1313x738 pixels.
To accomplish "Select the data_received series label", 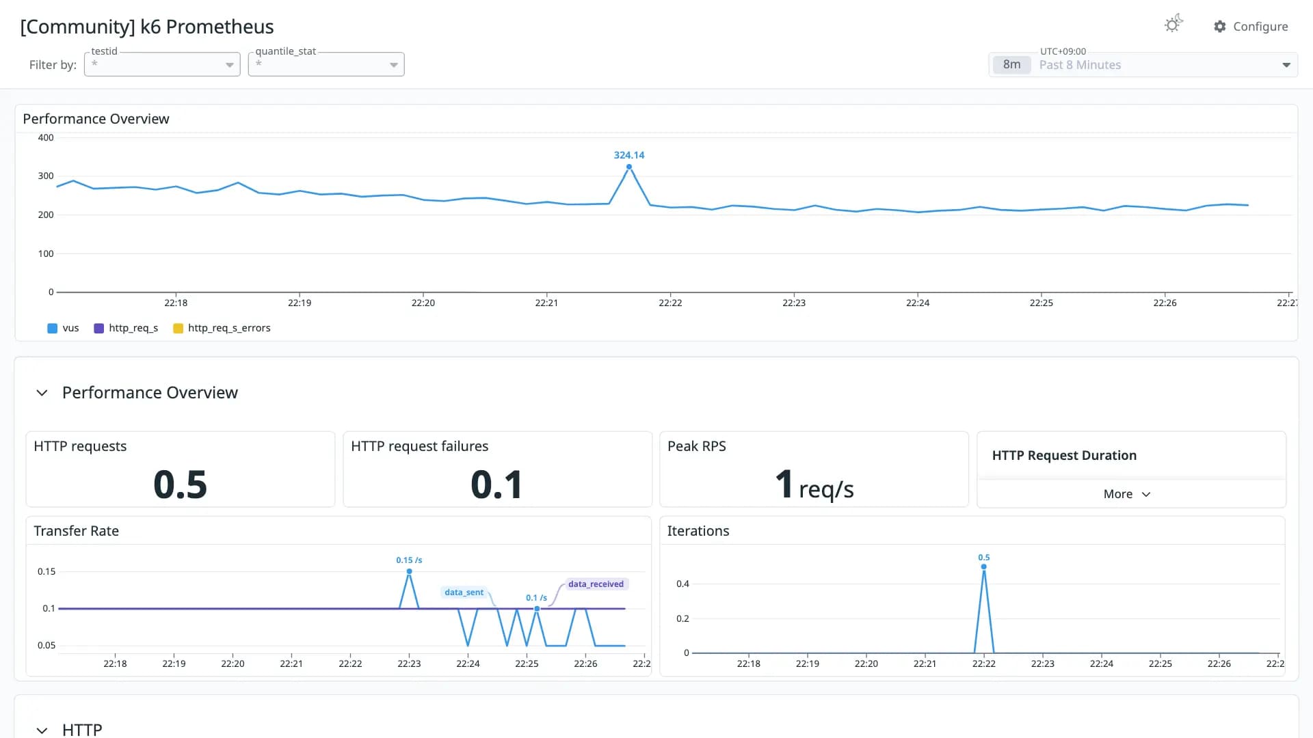I will coord(596,584).
